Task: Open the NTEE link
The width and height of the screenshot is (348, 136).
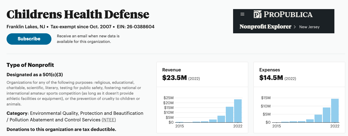Action: click(109, 120)
